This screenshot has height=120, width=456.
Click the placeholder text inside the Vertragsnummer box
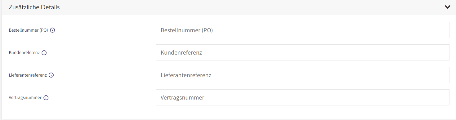pos(182,98)
